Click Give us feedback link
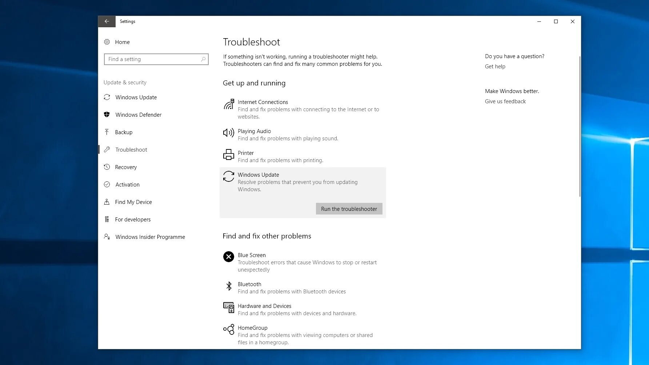 (505, 101)
